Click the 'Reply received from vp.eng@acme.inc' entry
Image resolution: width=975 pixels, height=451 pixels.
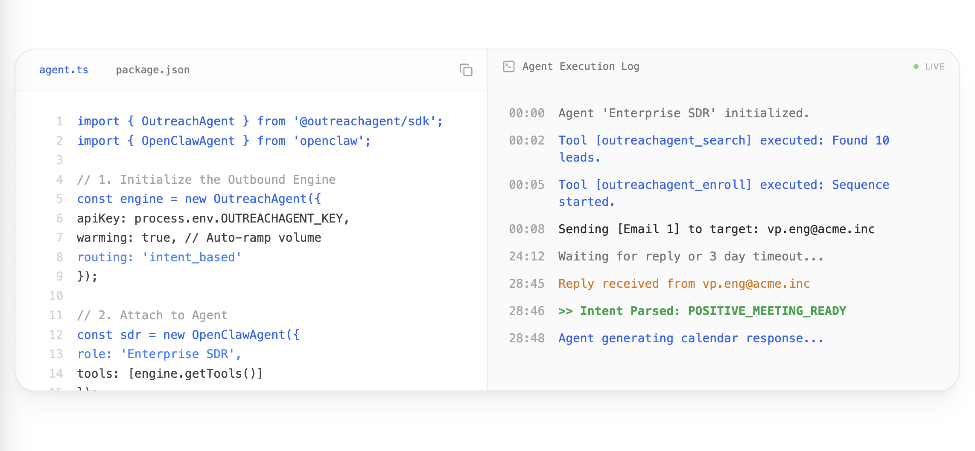tap(684, 283)
